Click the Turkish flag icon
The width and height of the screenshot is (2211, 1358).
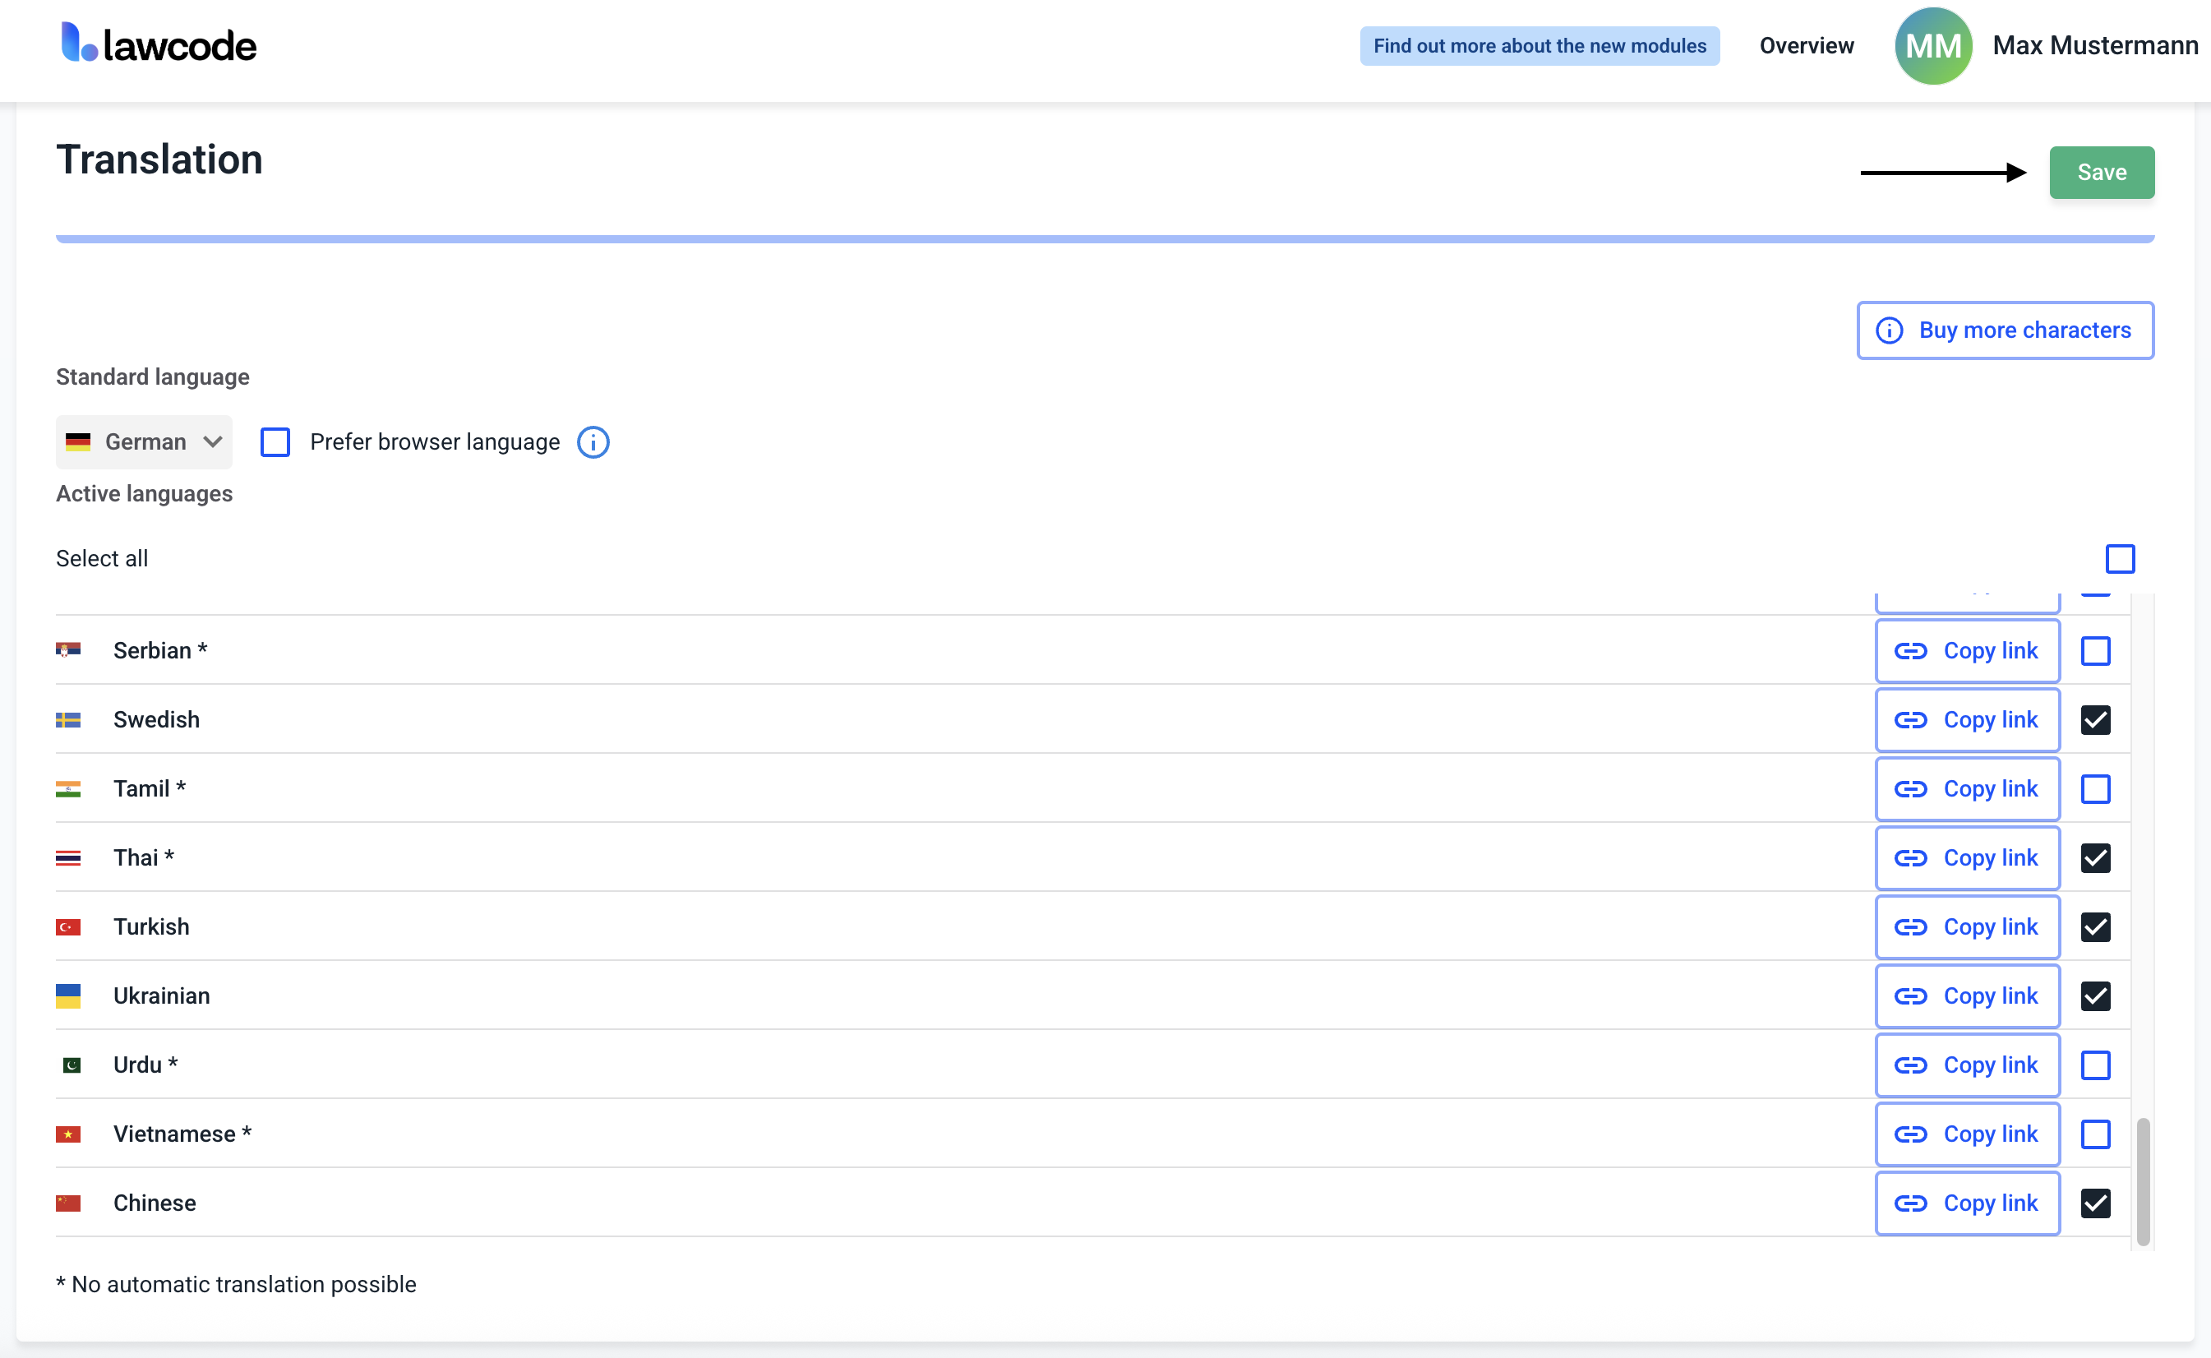[x=68, y=927]
